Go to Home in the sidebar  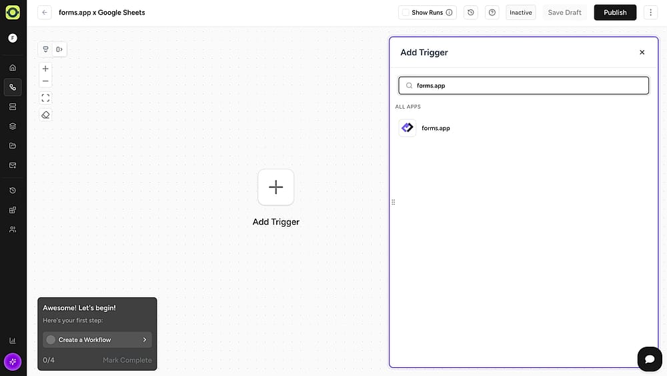pyautogui.click(x=13, y=67)
